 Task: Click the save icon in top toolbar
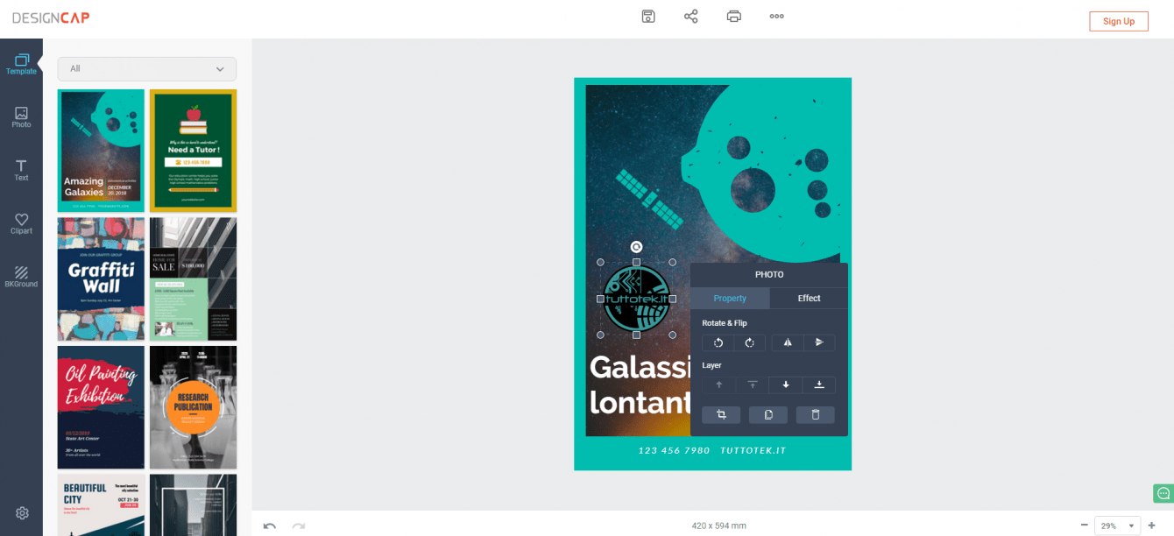[x=648, y=17]
